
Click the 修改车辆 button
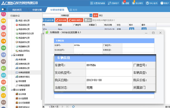[x=61, y=20]
